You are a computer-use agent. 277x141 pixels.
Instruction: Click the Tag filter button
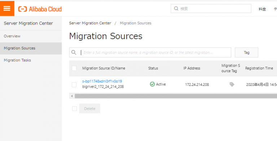click(246, 53)
